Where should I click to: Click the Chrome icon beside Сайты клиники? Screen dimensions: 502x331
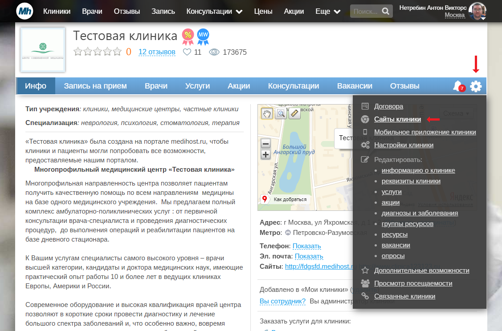tap(365, 119)
